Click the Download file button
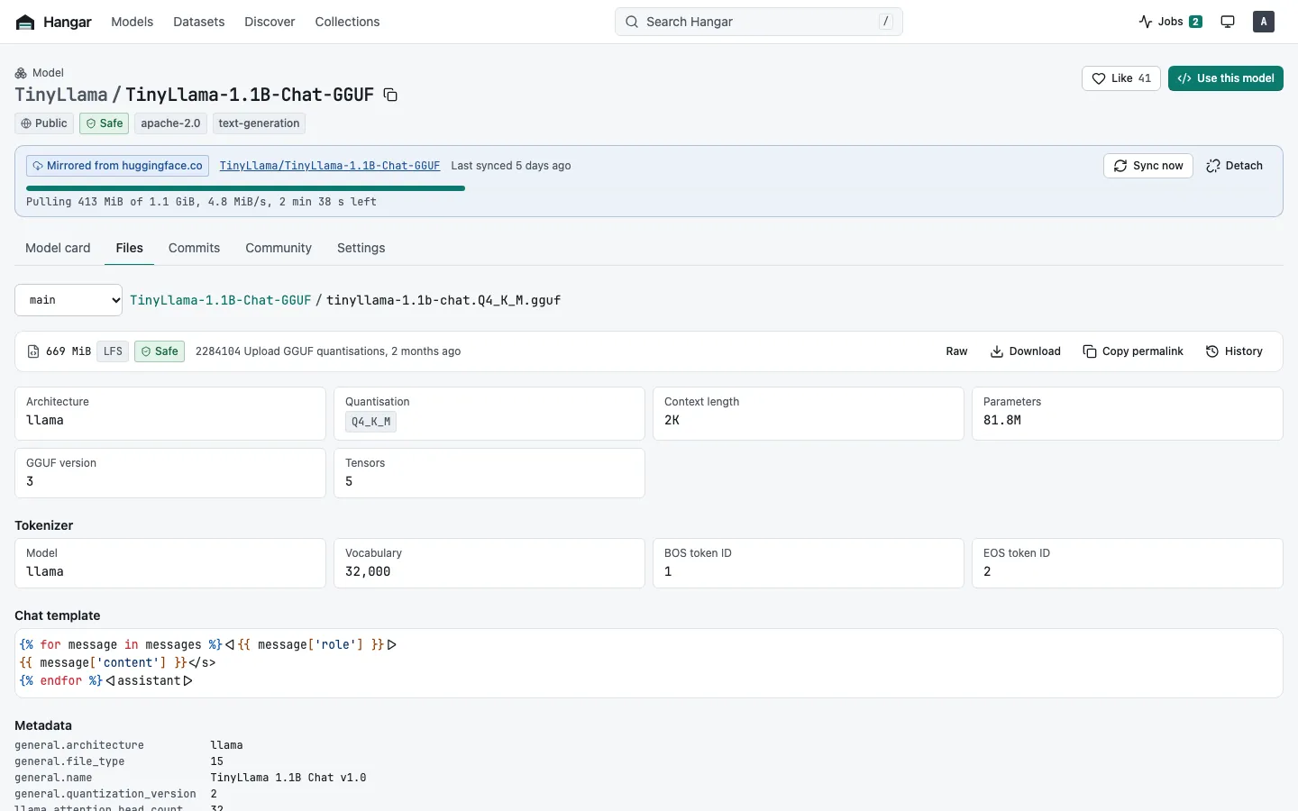This screenshot has height=811, width=1298. click(x=1026, y=351)
